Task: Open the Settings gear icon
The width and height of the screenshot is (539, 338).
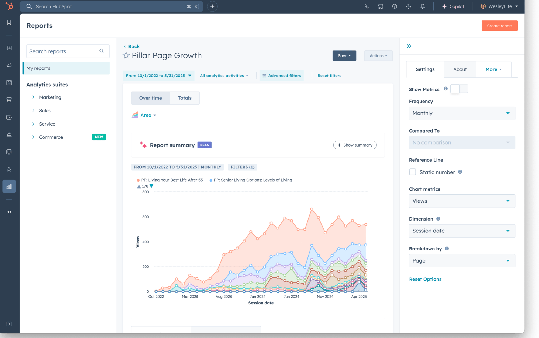Action: 409,6
